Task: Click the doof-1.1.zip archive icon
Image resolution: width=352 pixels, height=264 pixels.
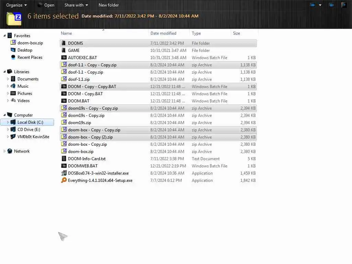Action: pyautogui.click(x=64, y=79)
